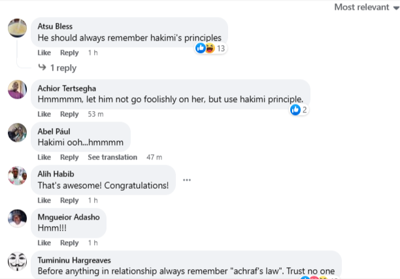
Task: Open Abel Pául's profile avatar
Action: 17,133
